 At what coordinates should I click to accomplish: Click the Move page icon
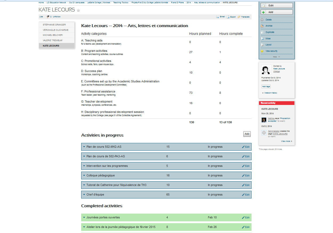point(262,39)
